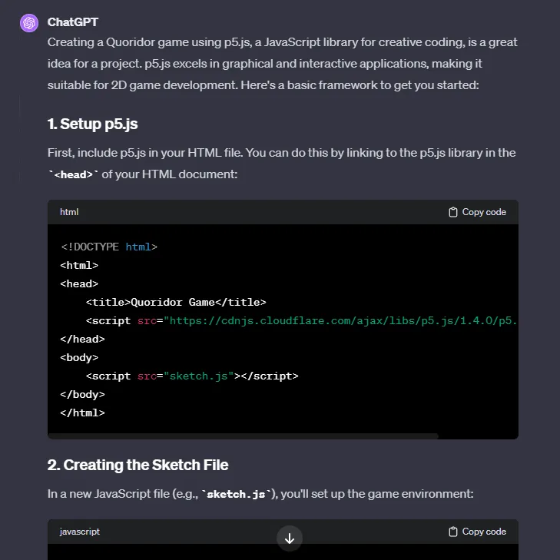Click the ChatGPT logo avatar
The image size is (560, 560).
pyautogui.click(x=29, y=23)
